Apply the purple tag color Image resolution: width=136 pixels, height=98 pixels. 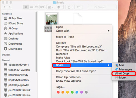pyautogui.click(x=82, y=92)
